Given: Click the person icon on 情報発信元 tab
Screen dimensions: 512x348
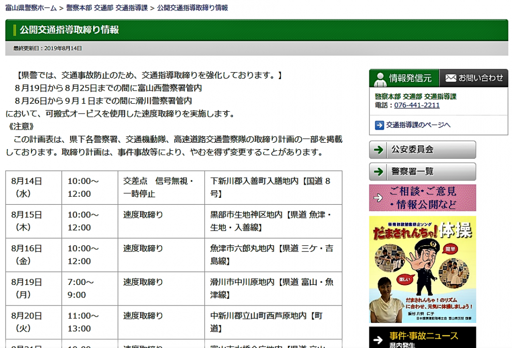Looking at the screenshot, I should [380, 78].
